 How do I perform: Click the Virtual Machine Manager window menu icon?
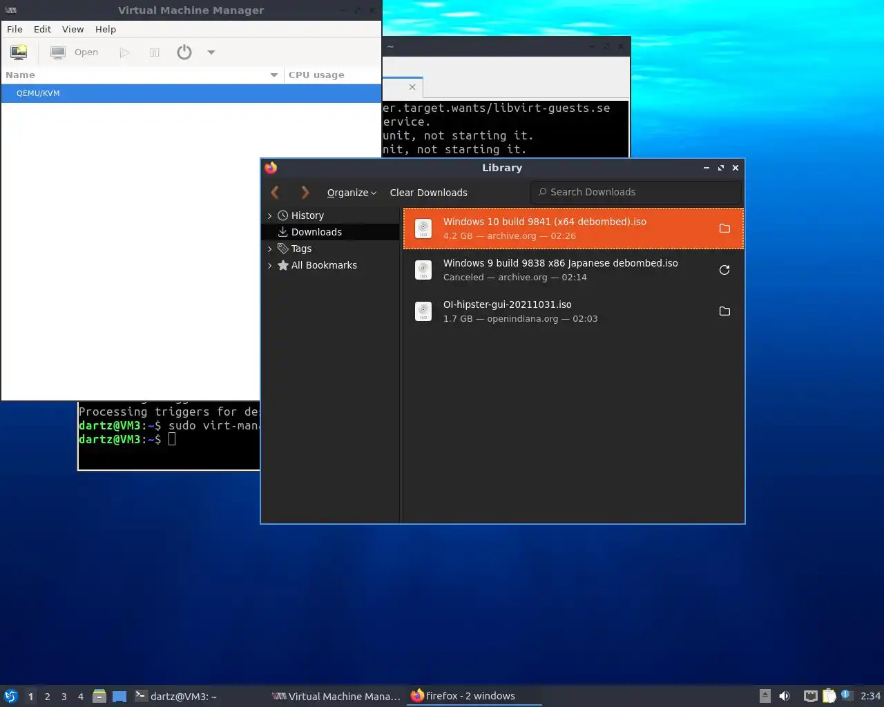click(x=11, y=10)
